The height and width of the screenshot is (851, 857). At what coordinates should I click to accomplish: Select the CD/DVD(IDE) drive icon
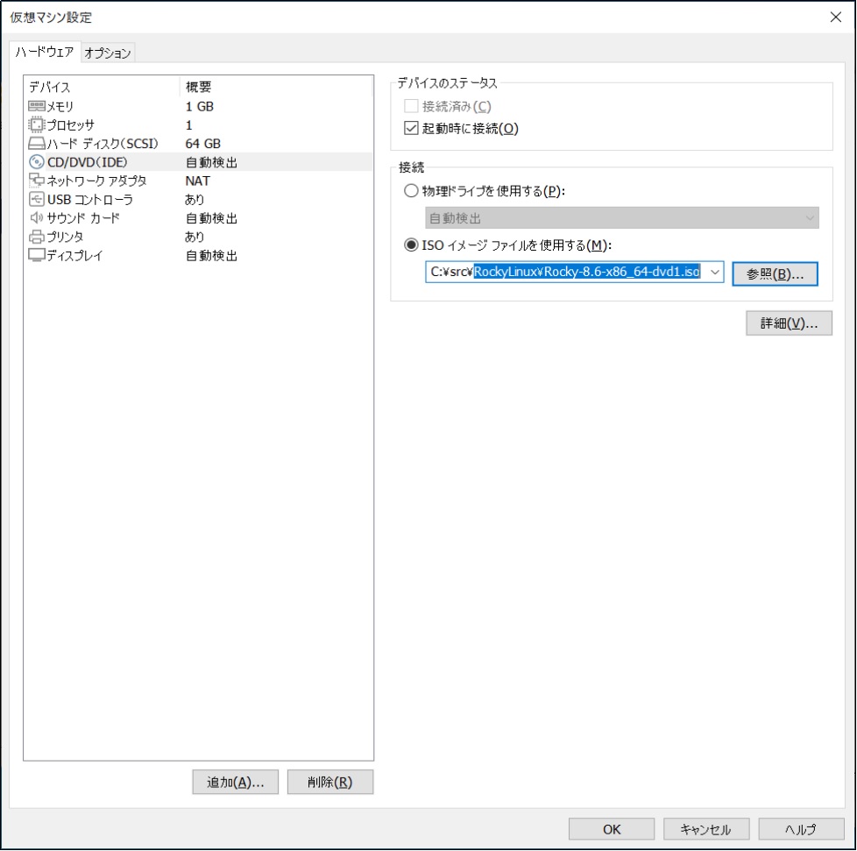pos(38,161)
